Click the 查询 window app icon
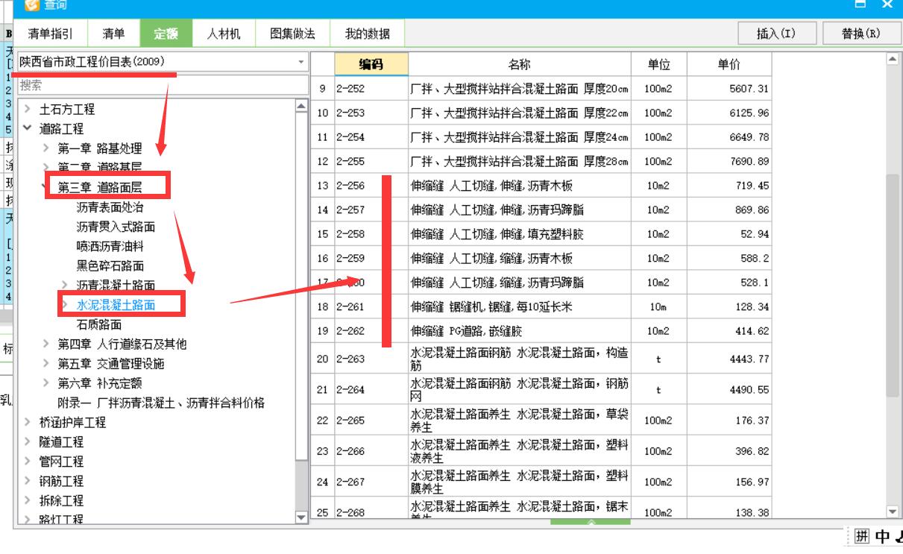 (x=31, y=5)
